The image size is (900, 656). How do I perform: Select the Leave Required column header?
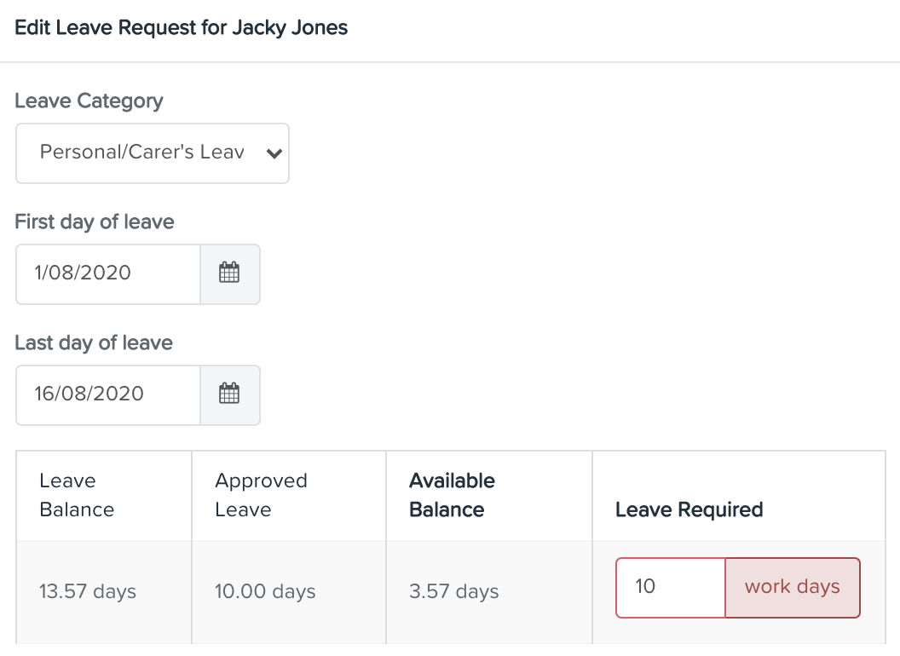click(x=689, y=509)
